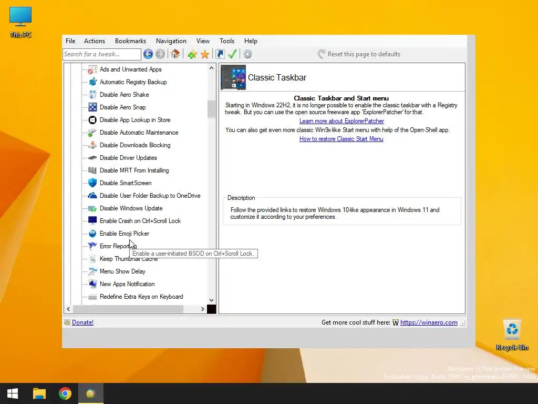This screenshot has height=404, width=538.
Task: Open Google Chrome from the taskbar
Action: [x=65, y=393]
